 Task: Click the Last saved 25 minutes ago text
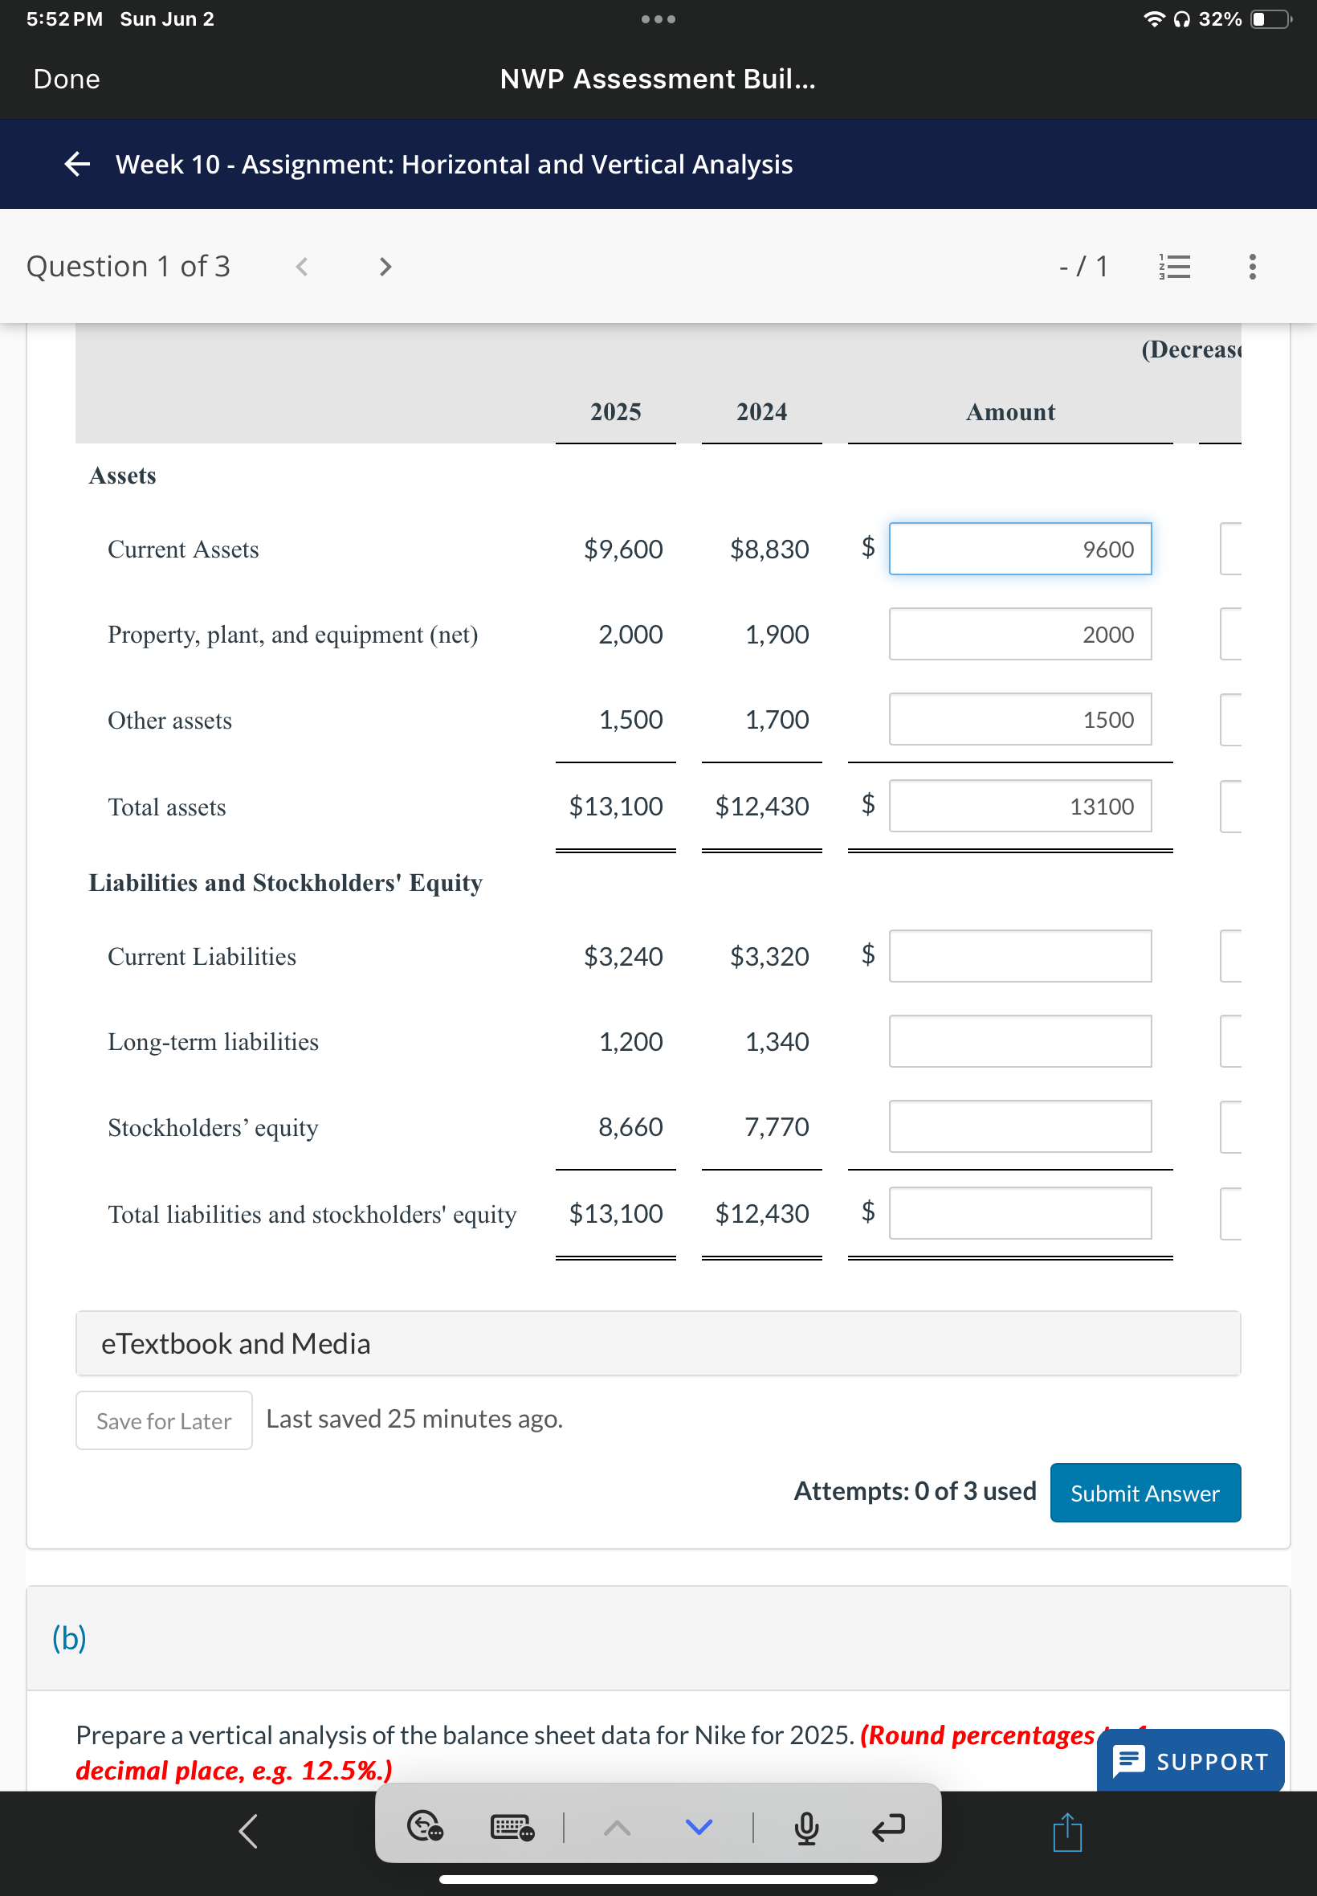pyautogui.click(x=414, y=1419)
